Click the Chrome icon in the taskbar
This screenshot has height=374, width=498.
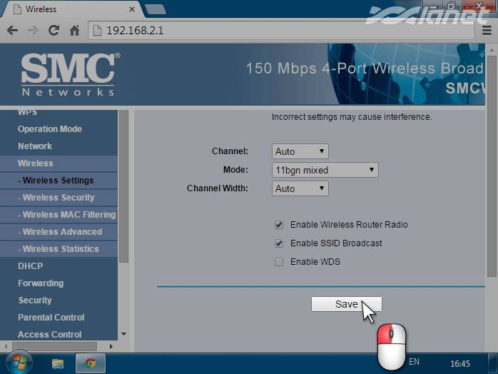tap(91, 363)
